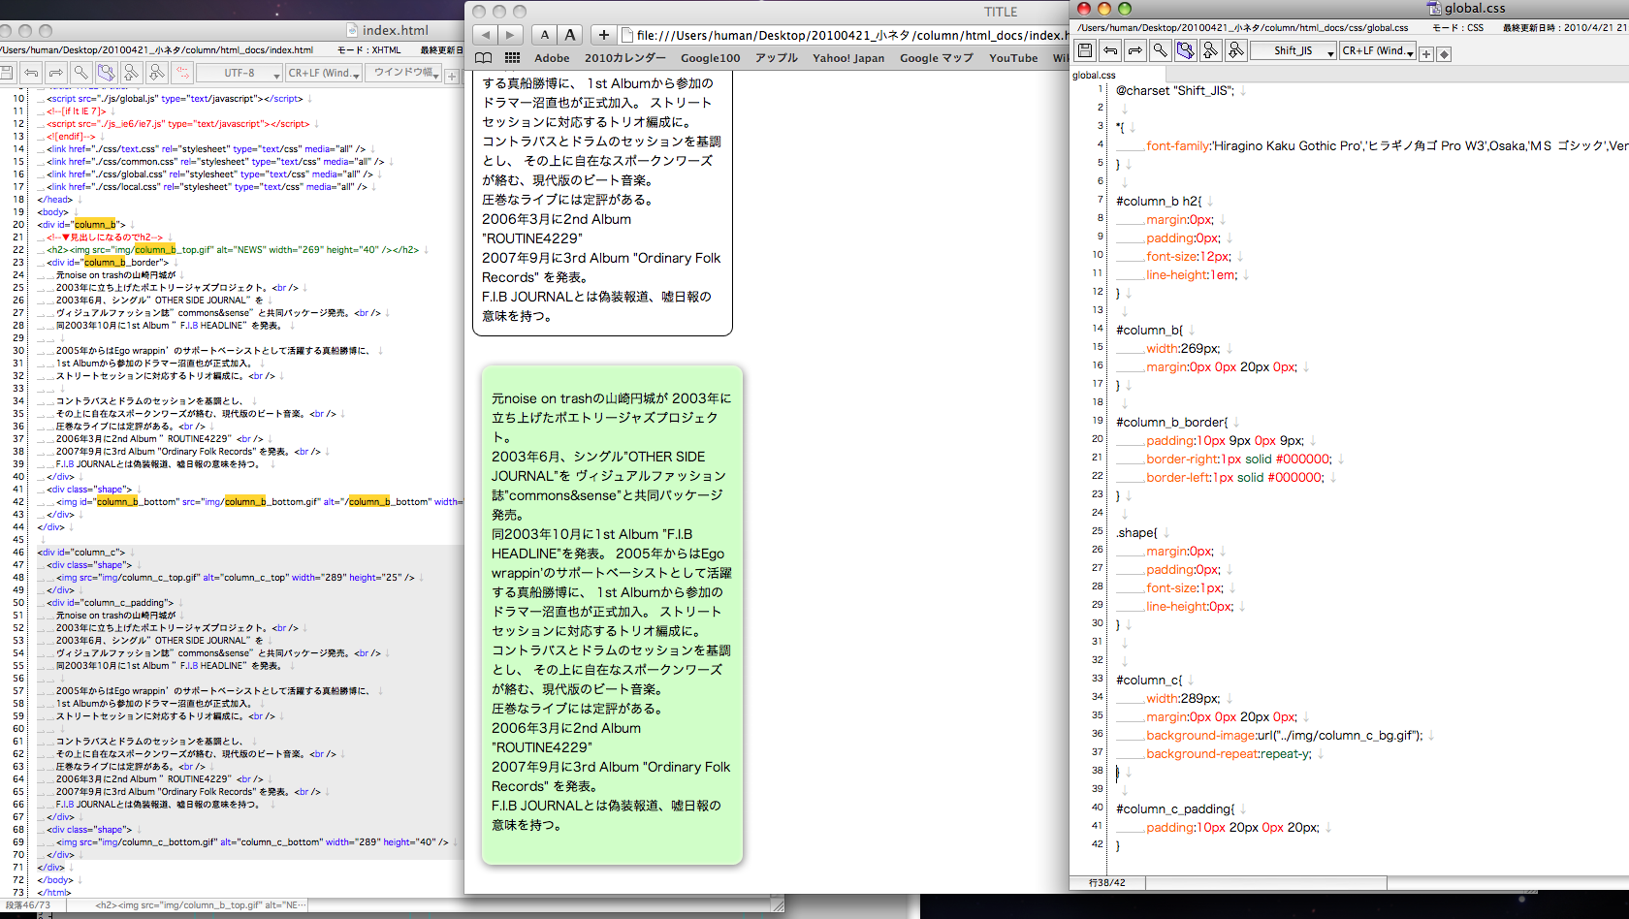Click the 段落46/73 status bar entry
1629x919 pixels.
[26, 904]
